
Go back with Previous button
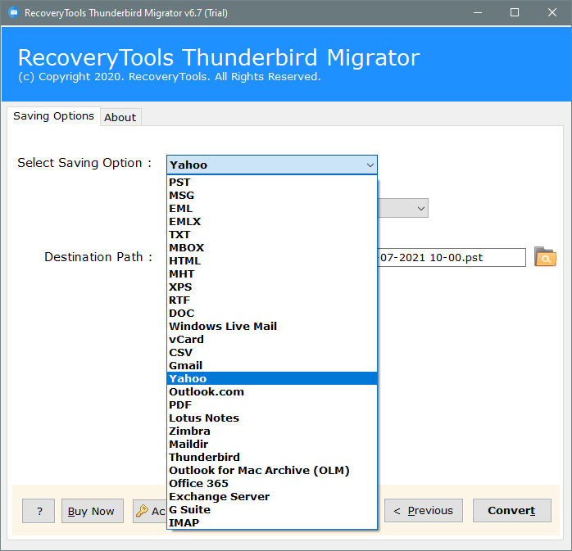click(x=424, y=511)
